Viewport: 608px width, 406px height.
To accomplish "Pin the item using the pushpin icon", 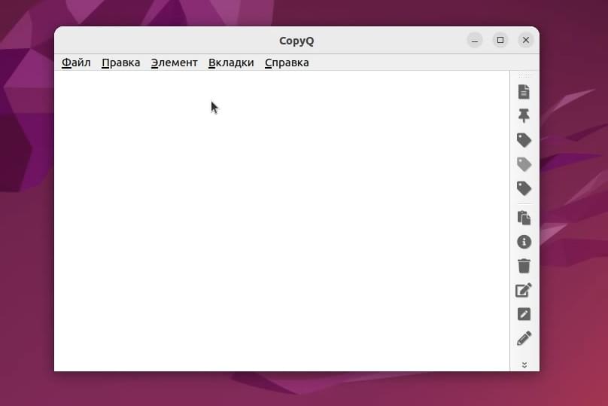I will 524,116.
